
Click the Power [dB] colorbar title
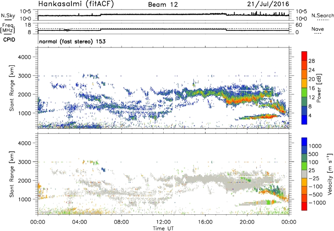[319, 88]
